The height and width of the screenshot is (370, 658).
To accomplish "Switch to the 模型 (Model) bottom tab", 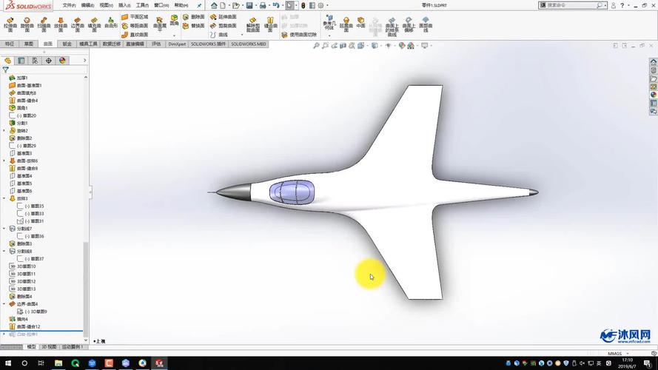I will tap(31, 346).
